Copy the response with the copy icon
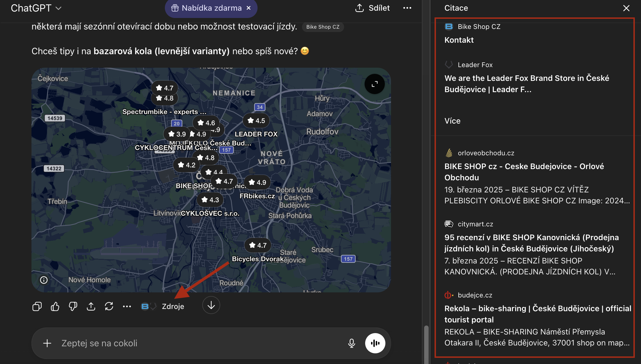This screenshot has height=364, width=641. coord(37,306)
